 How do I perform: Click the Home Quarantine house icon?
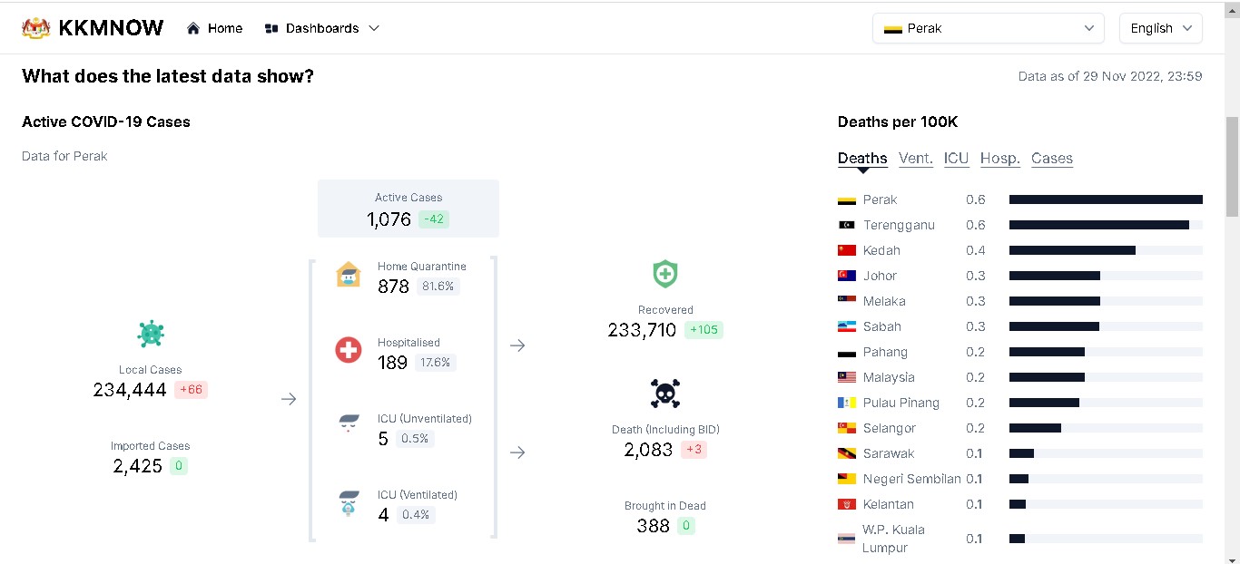[x=349, y=274]
